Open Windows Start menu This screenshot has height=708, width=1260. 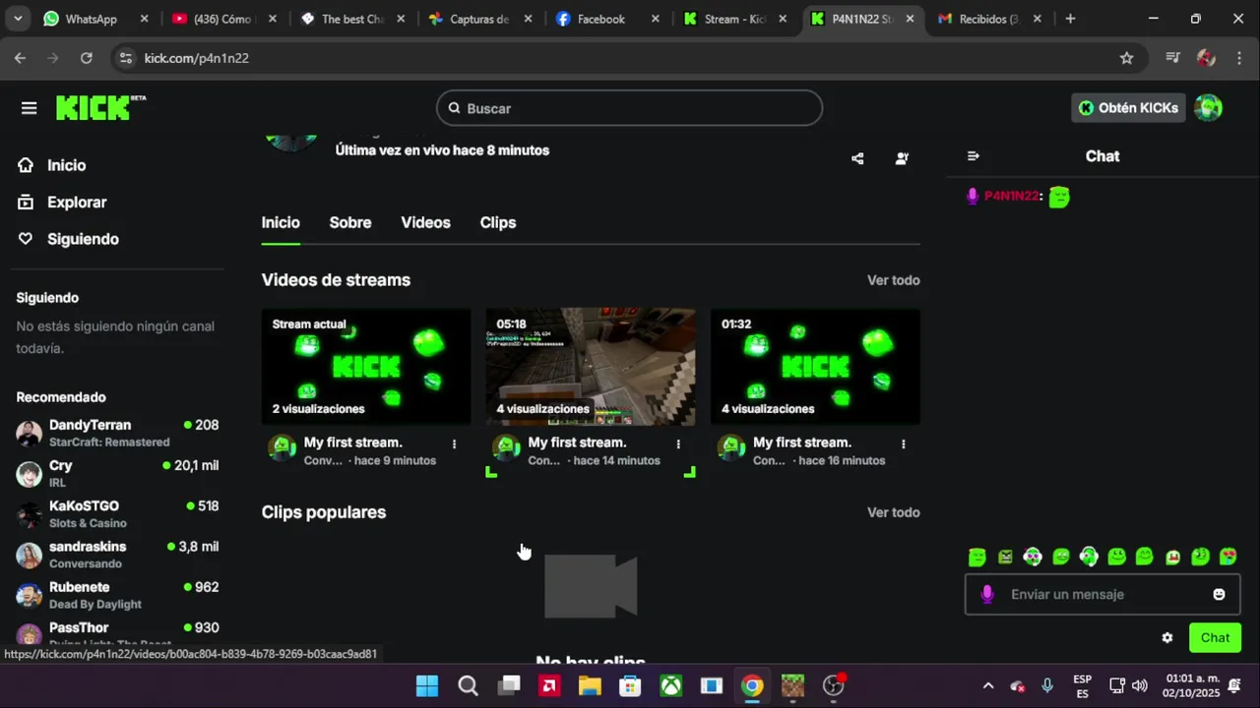(427, 685)
